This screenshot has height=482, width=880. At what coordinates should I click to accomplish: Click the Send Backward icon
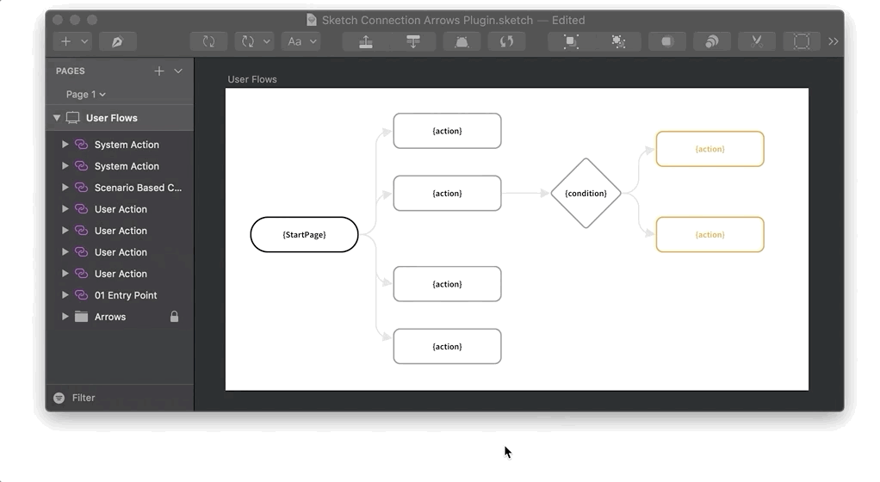[x=413, y=41]
